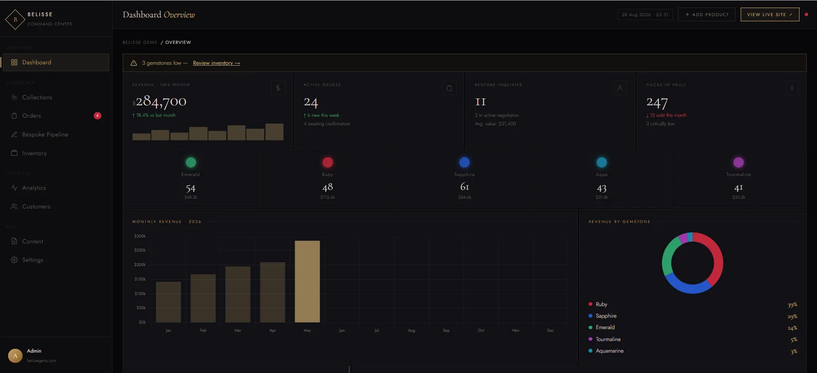
Task: Click the Sapphire legend entry at 29%
Action: click(692, 316)
